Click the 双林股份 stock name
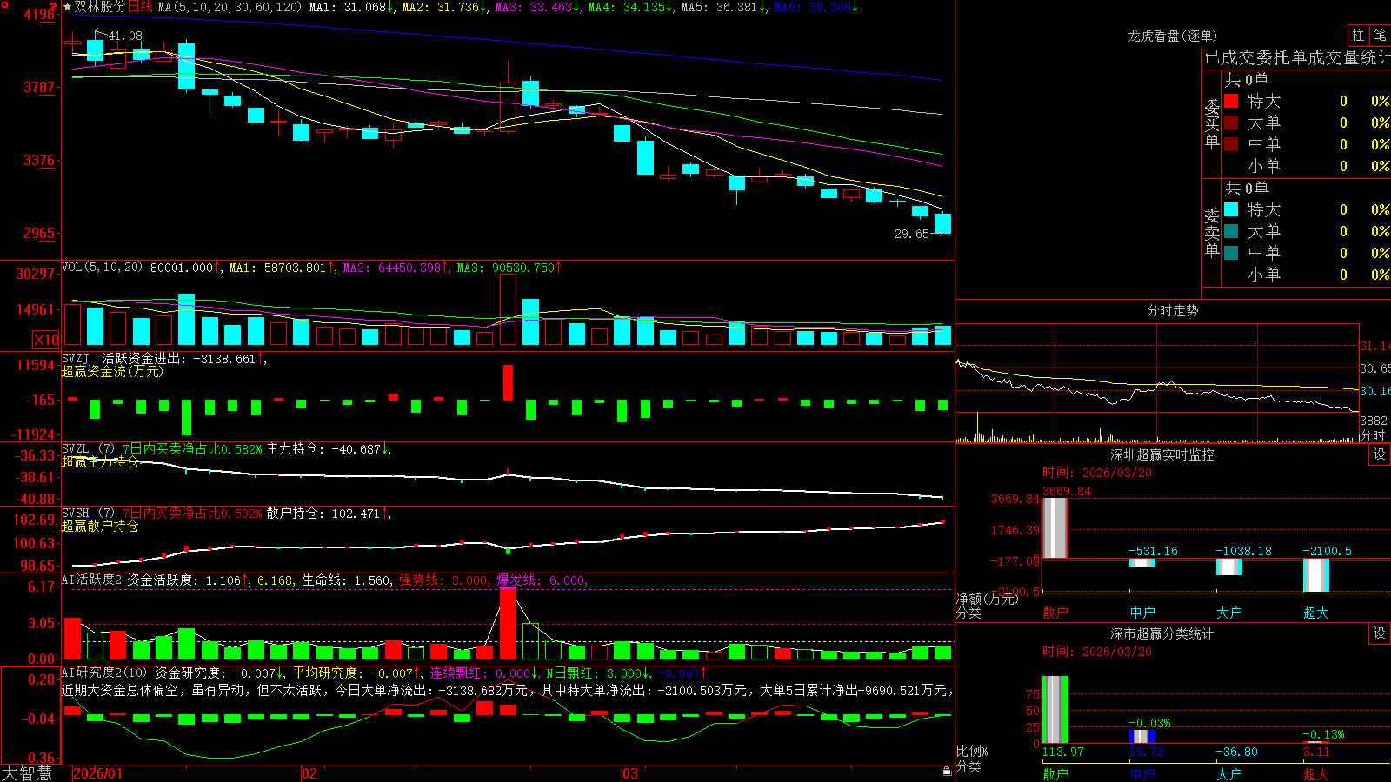This screenshot has width=1391, height=782. 99,7
